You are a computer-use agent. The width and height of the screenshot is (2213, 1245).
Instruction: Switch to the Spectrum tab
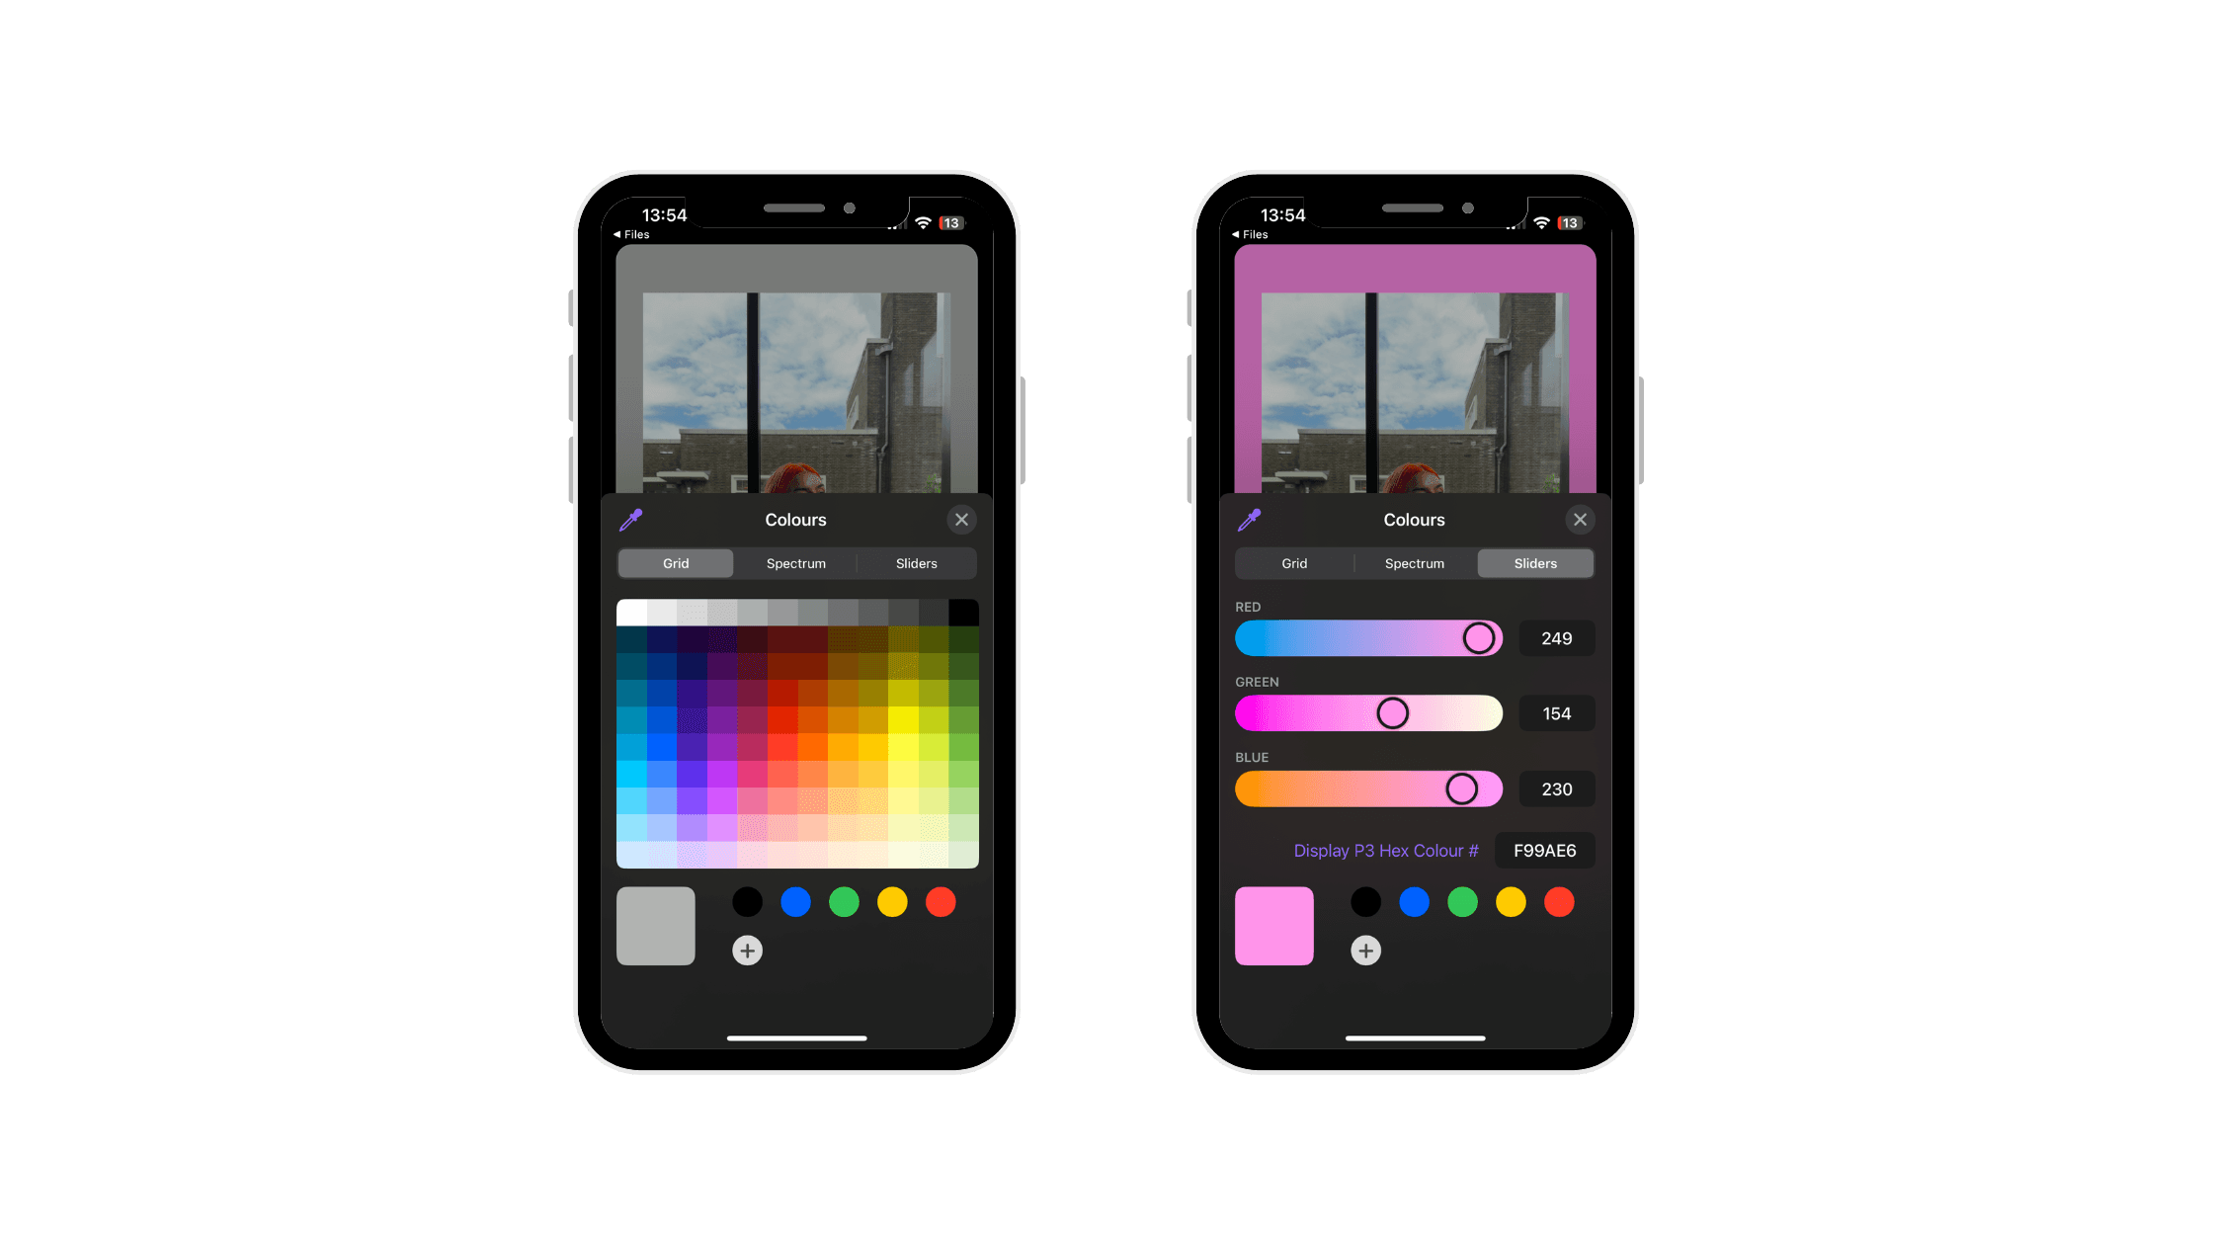tap(796, 562)
